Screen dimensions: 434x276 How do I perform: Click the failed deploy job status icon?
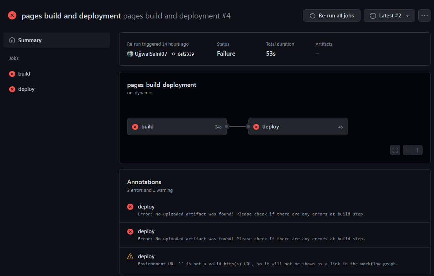(11, 89)
